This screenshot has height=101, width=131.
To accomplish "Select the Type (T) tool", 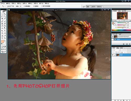I will [x=5, y=31].
